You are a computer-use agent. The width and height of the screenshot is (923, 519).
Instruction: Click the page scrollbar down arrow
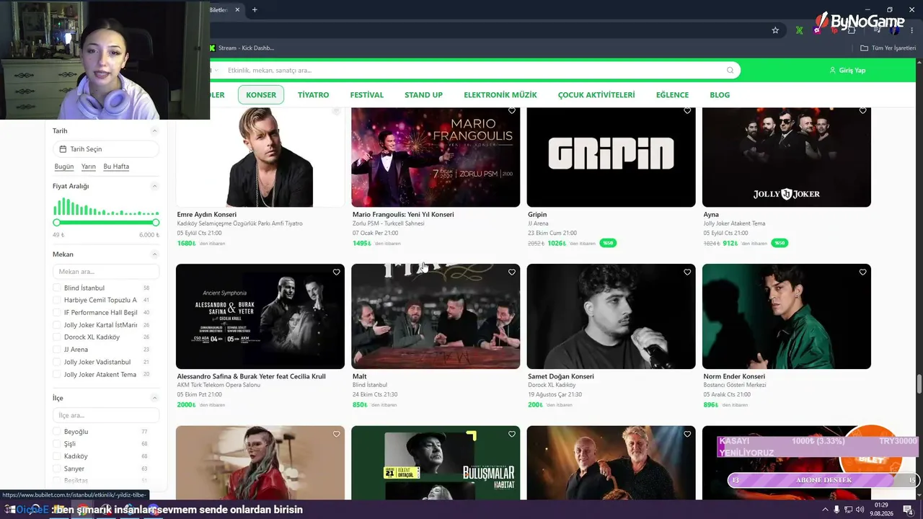pyautogui.click(x=919, y=494)
